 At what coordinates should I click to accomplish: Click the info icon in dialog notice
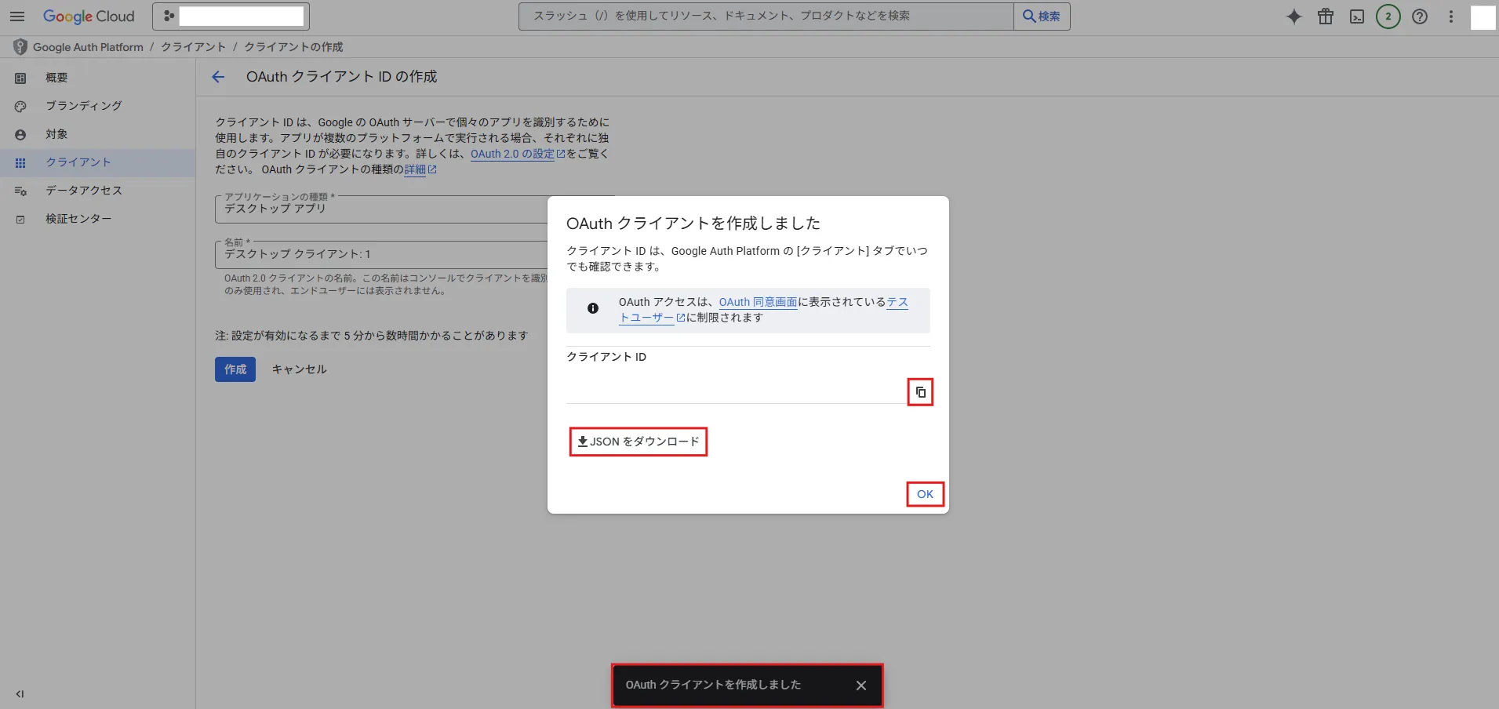tap(593, 308)
